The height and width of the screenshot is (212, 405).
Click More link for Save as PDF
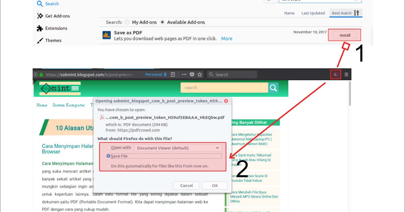click(227, 39)
